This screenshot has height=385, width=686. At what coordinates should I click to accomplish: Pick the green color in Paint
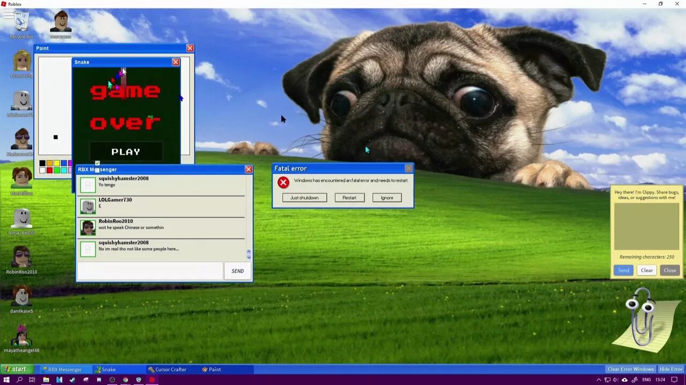point(56,171)
